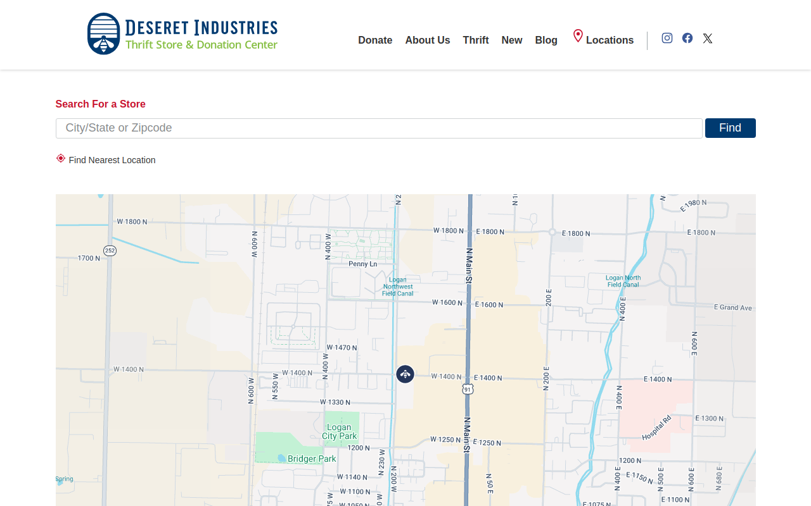Click the red target icon for nearest location
The width and height of the screenshot is (811, 506).
[x=61, y=158]
